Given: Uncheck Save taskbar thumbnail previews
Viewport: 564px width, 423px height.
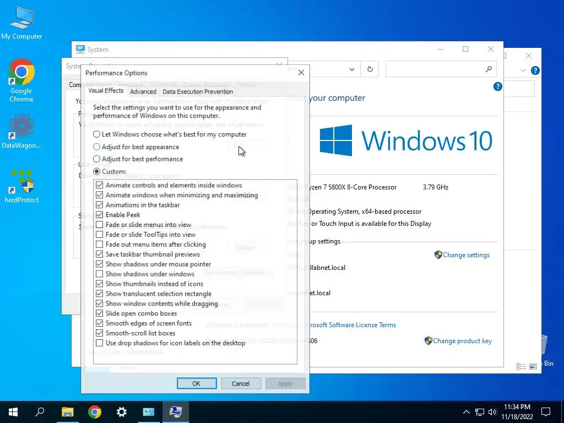Looking at the screenshot, I should pyautogui.click(x=100, y=254).
